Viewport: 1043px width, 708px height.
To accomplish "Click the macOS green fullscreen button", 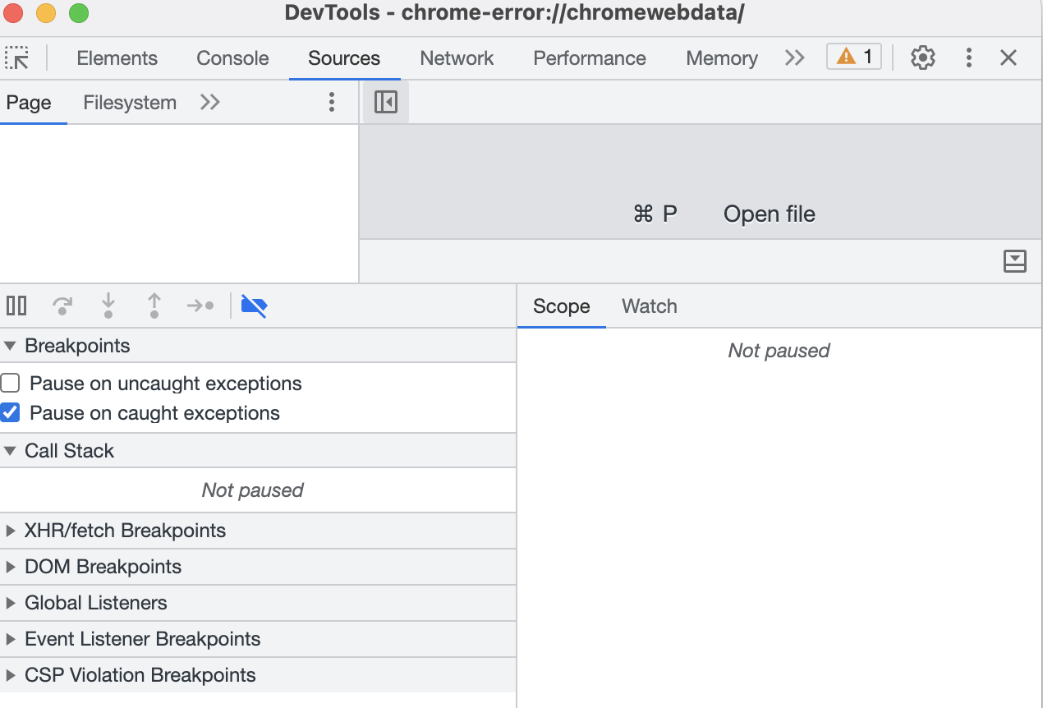I will (x=78, y=13).
